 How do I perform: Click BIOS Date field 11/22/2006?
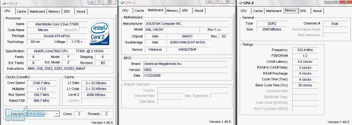pyautogui.click(x=185, y=75)
